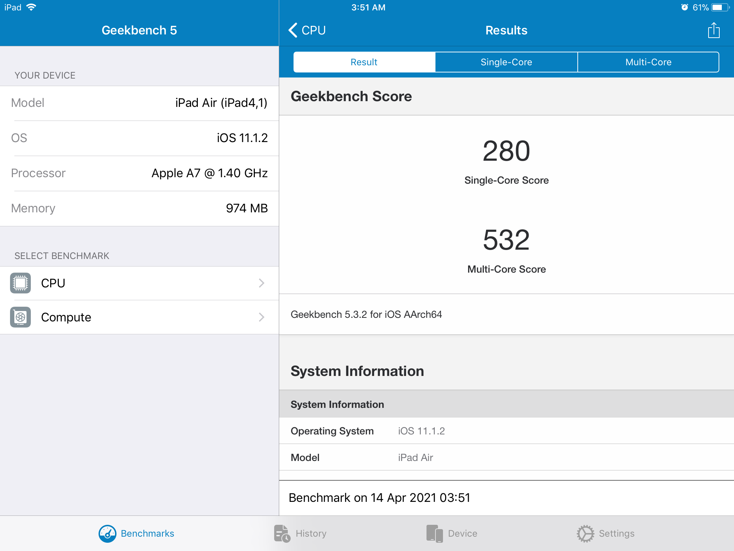Tap the Results title in header

(x=506, y=30)
